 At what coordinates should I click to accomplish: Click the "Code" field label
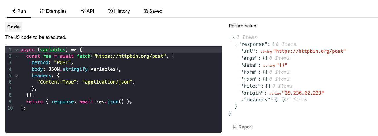point(14,27)
